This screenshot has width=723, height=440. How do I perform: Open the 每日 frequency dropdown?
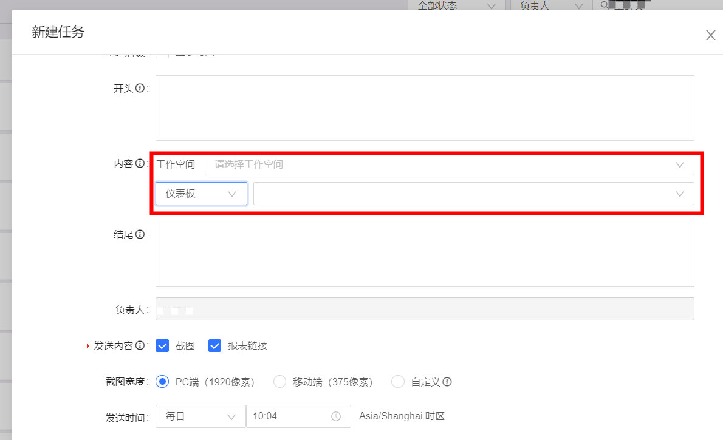(200, 416)
